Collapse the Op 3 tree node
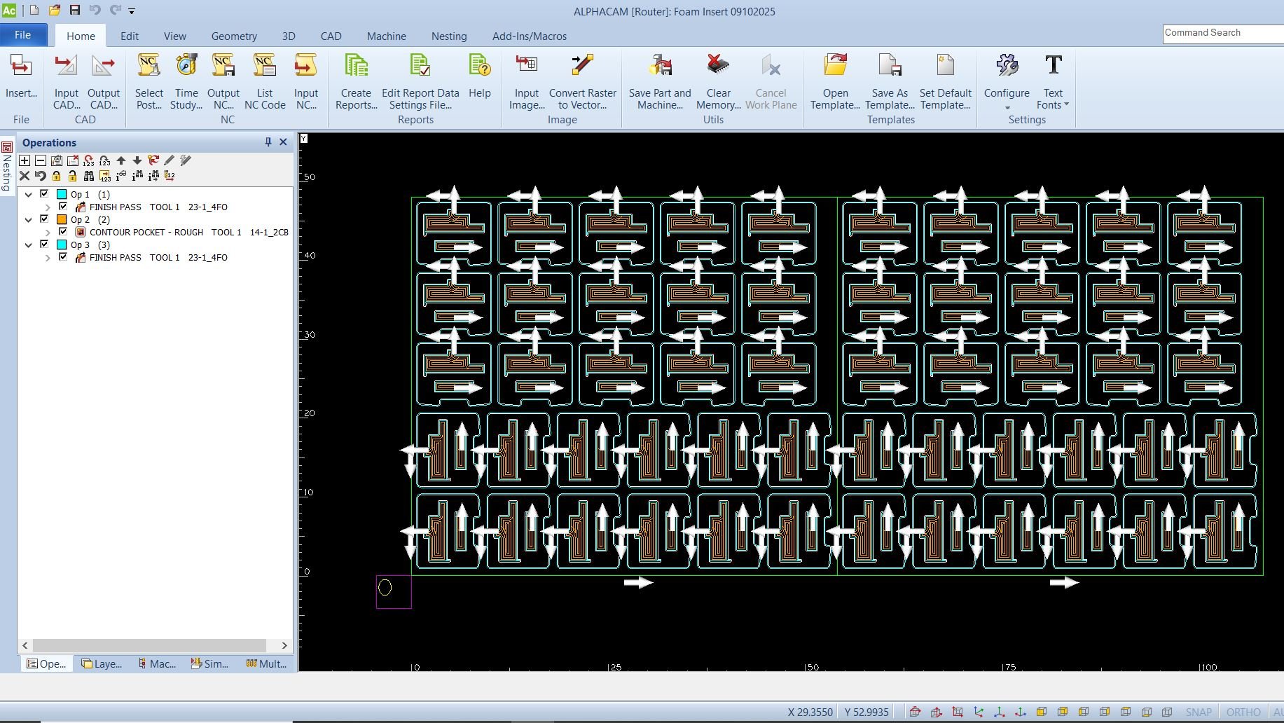Viewport: 1284px width, 723px height. pos(29,245)
